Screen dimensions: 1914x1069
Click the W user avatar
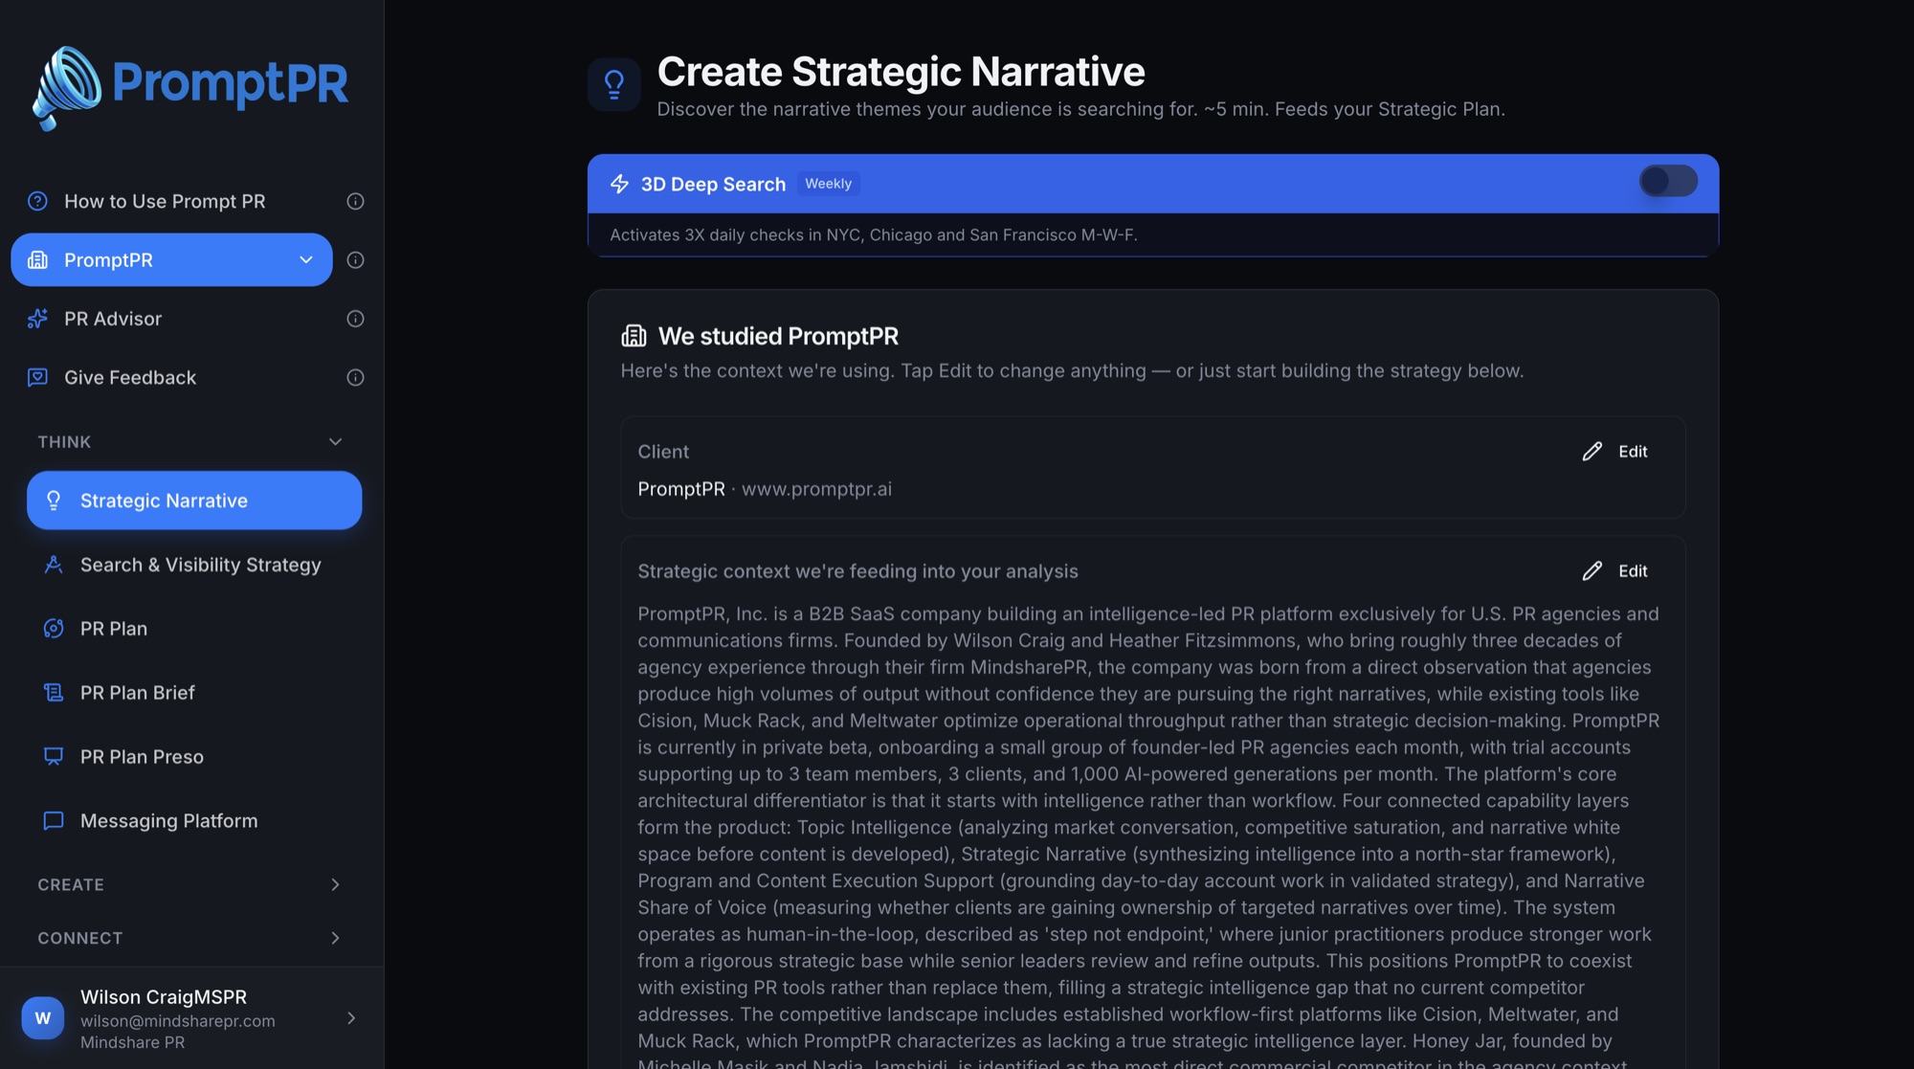[x=43, y=1017]
